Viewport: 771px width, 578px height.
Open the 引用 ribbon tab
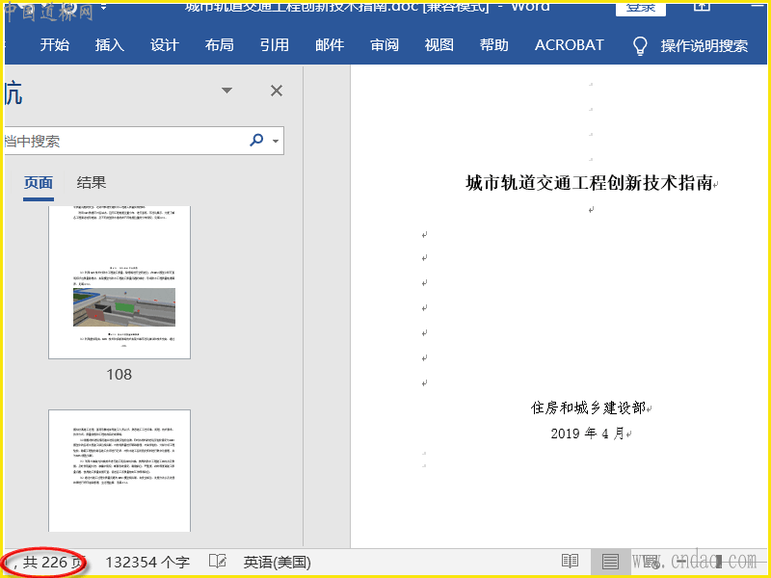pos(275,45)
